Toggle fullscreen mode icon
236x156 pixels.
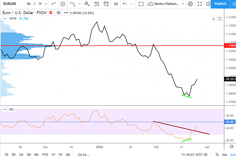(x=200, y=4)
